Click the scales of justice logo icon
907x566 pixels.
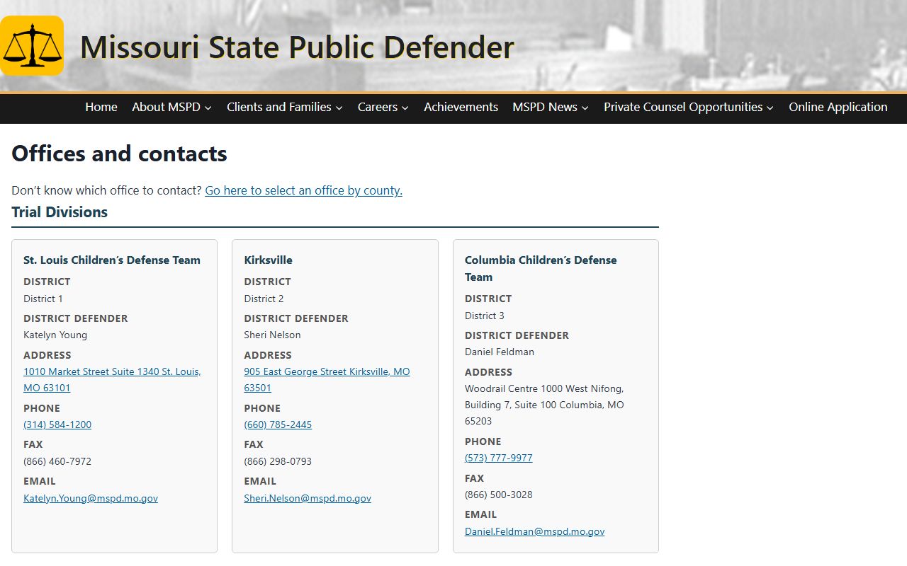(32, 45)
